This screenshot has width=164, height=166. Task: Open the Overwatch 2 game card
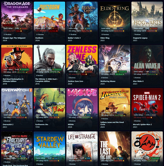17,109
